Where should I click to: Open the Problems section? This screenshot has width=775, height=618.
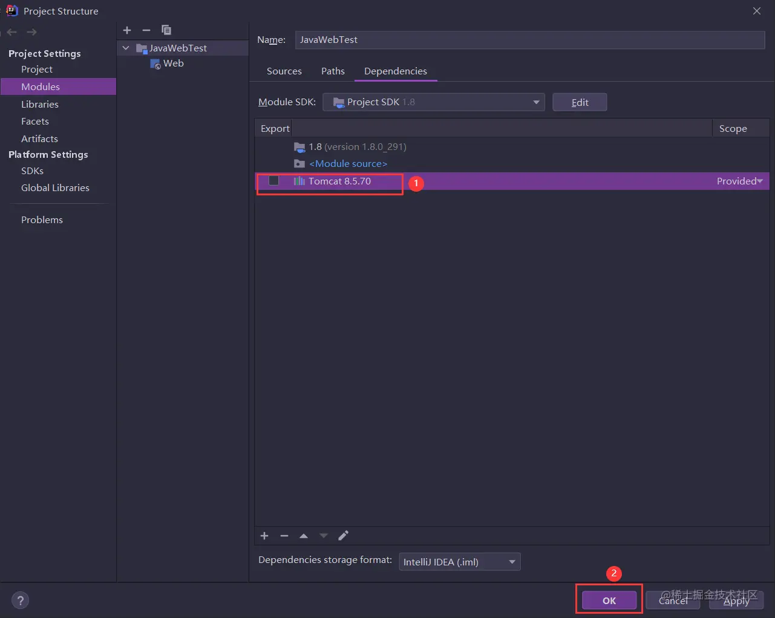tap(42, 220)
